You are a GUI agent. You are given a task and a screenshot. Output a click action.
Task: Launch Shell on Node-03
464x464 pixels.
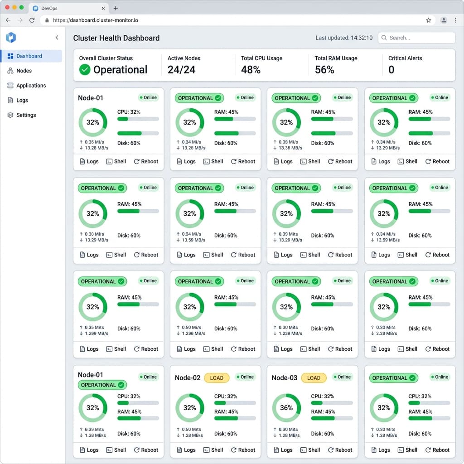click(x=310, y=450)
